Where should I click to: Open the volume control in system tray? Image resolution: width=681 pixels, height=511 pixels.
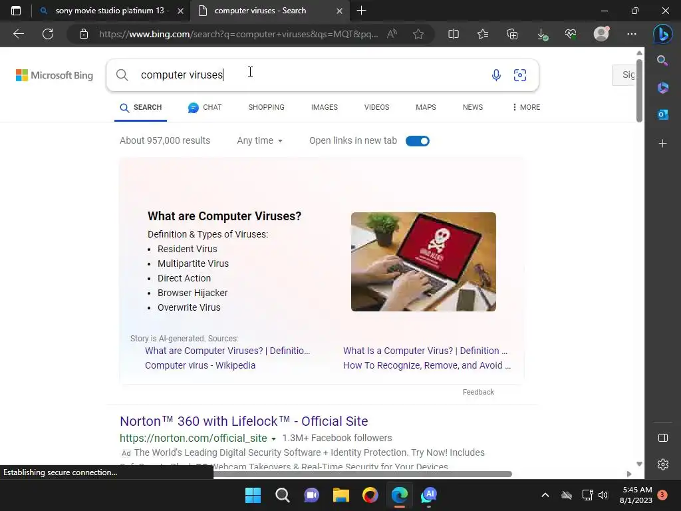click(x=603, y=495)
